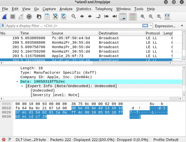Collapse the Expert Info tree node
186x142 pixels.
coord(22,86)
